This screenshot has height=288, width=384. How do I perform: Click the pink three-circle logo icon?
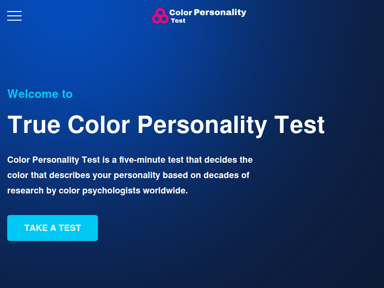pos(160,16)
